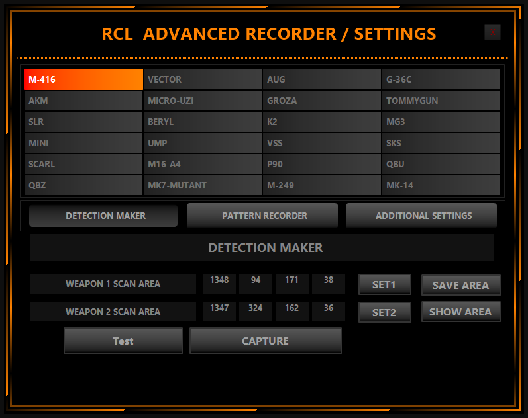Pick the MG3 weapon
Viewport: 528px width, 418px height.
(441, 122)
